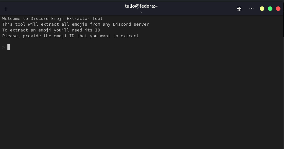The width and height of the screenshot is (284, 149).
Task: Maximize the window with the green button
Action: (270, 9)
